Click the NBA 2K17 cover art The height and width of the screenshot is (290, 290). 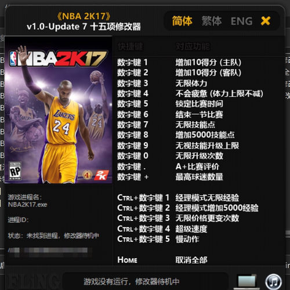tap(58, 110)
